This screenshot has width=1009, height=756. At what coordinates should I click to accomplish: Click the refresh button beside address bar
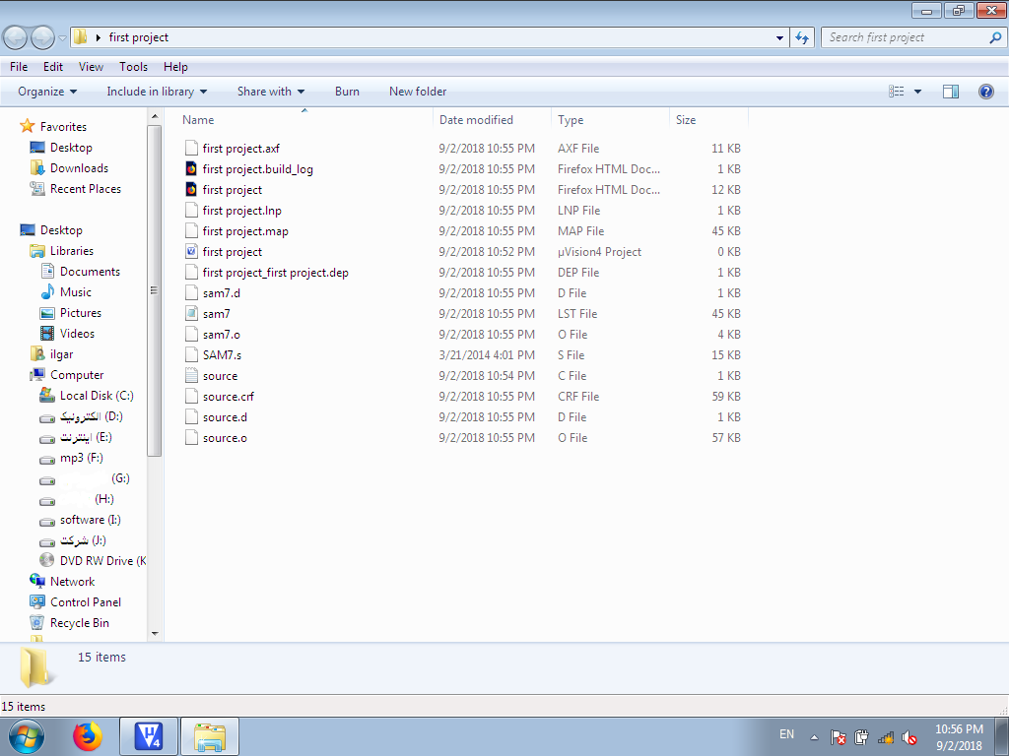(x=802, y=37)
